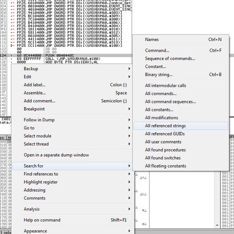The image size is (234, 234).
Task: Open the Edit submenu
Action: point(73,77)
